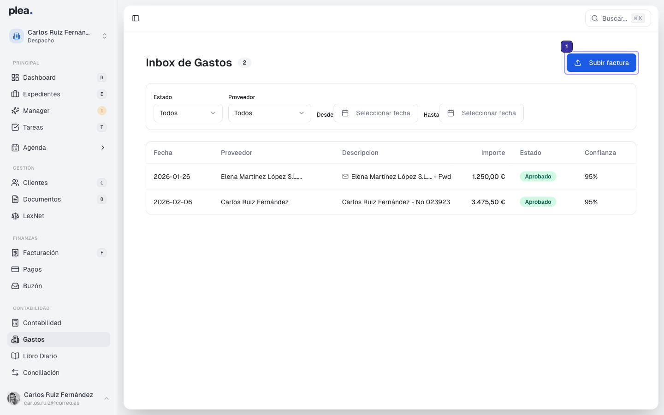This screenshot has width=664, height=415.
Task: Open the Clientes people icon
Action: click(15, 183)
